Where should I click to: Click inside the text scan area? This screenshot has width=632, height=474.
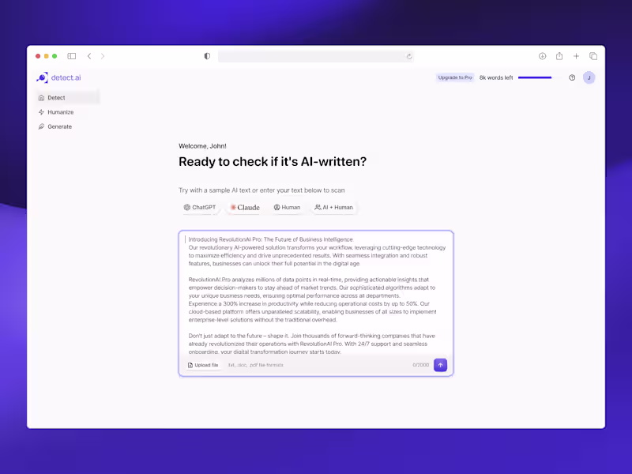[317, 295]
